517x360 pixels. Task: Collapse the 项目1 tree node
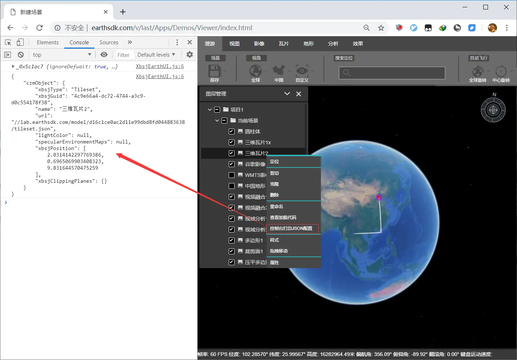(209, 109)
